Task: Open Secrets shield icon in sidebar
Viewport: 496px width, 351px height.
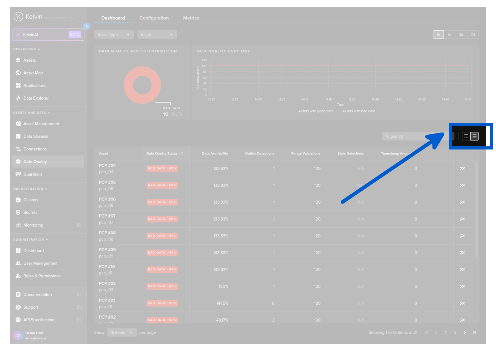Action: point(18,212)
